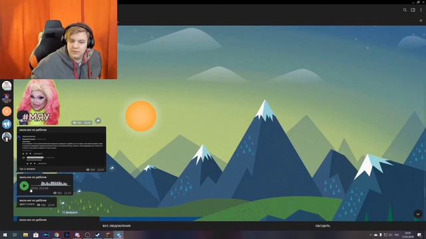Open the Windows notification center icon
Viewport: 426px width, 239px height.
(x=419, y=235)
